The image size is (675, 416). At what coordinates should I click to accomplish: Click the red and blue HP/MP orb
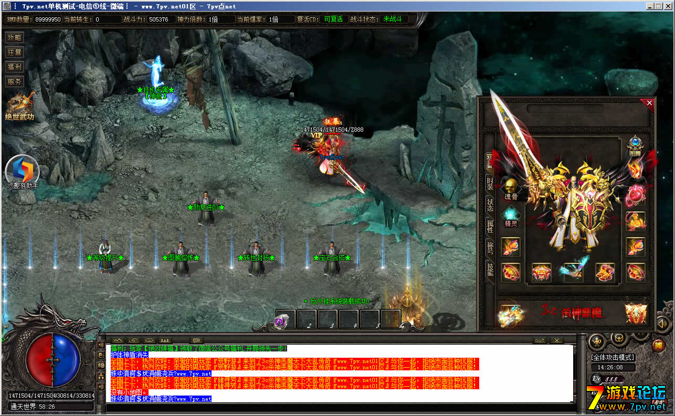pos(53,361)
